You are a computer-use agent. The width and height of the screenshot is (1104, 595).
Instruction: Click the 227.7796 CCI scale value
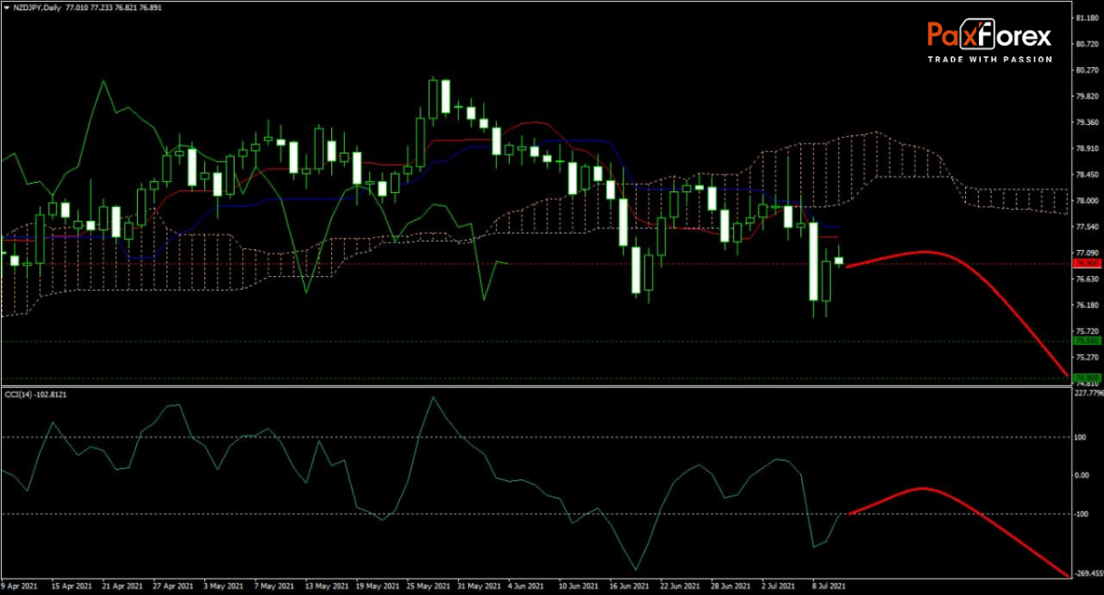pos(1088,394)
